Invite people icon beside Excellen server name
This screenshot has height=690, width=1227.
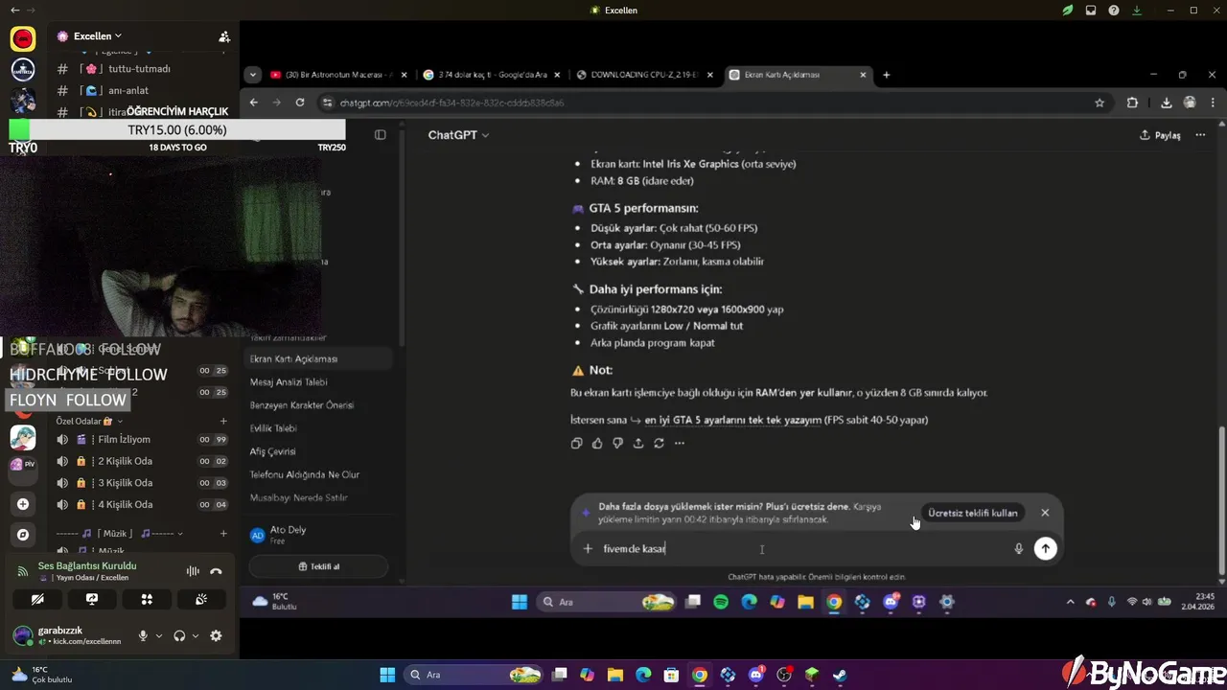click(x=224, y=36)
